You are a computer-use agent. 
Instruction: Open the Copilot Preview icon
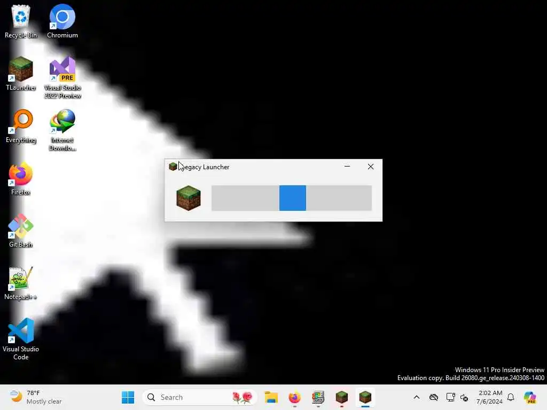coord(529,397)
